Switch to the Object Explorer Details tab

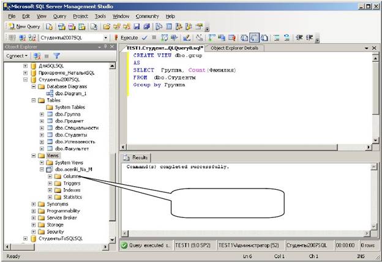234,48
